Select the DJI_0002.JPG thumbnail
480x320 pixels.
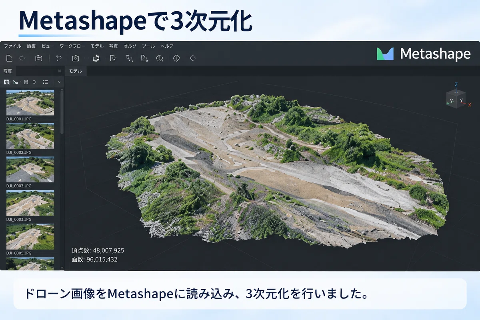30,136
